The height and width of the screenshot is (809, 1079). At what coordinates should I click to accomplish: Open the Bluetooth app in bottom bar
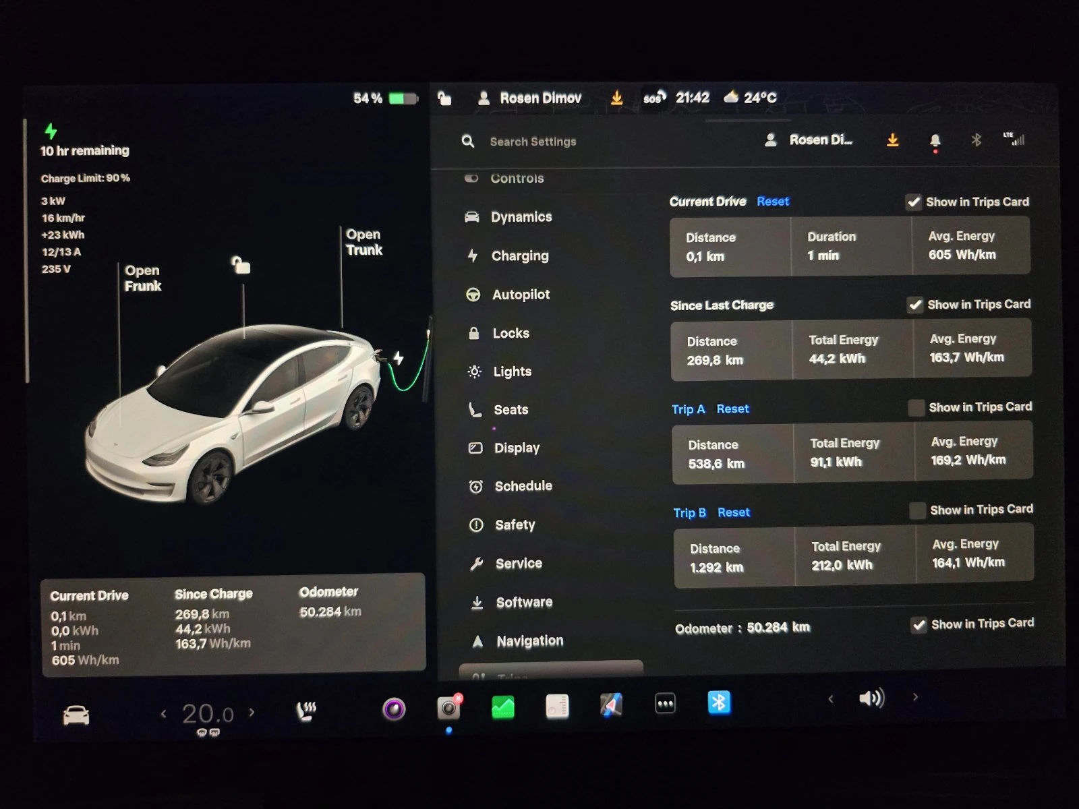click(x=719, y=702)
